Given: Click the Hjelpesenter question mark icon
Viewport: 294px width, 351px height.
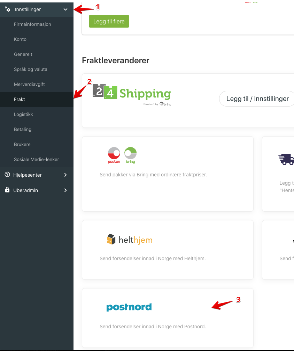Looking at the screenshot, I should (7, 175).
